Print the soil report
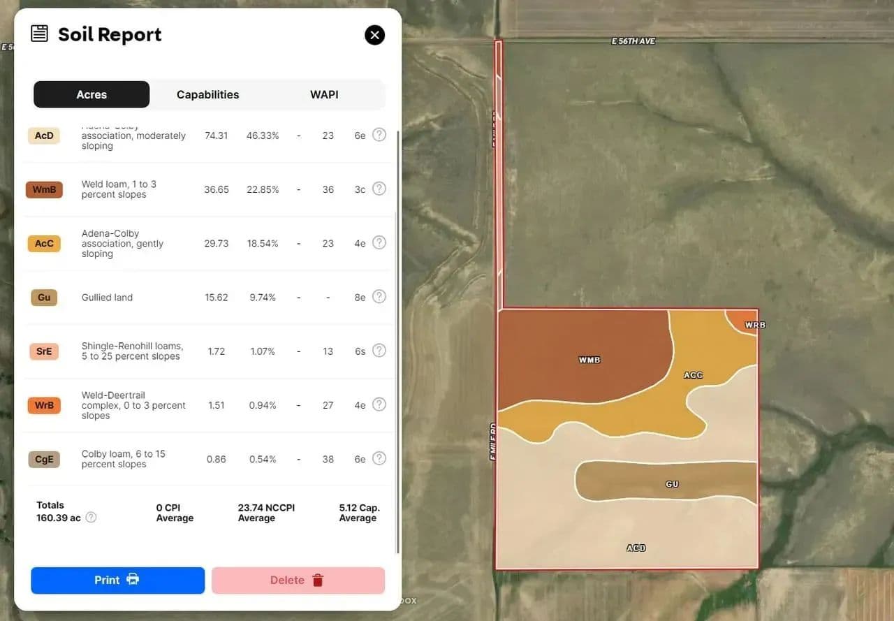Image resolution: width=894 pixels, height=621 pixels. pyautogui.click(x=117, y=580)
